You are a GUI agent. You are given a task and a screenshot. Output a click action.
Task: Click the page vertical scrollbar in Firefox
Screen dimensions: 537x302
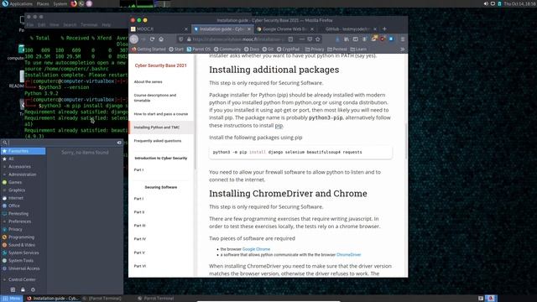click(x=406, y=141)
